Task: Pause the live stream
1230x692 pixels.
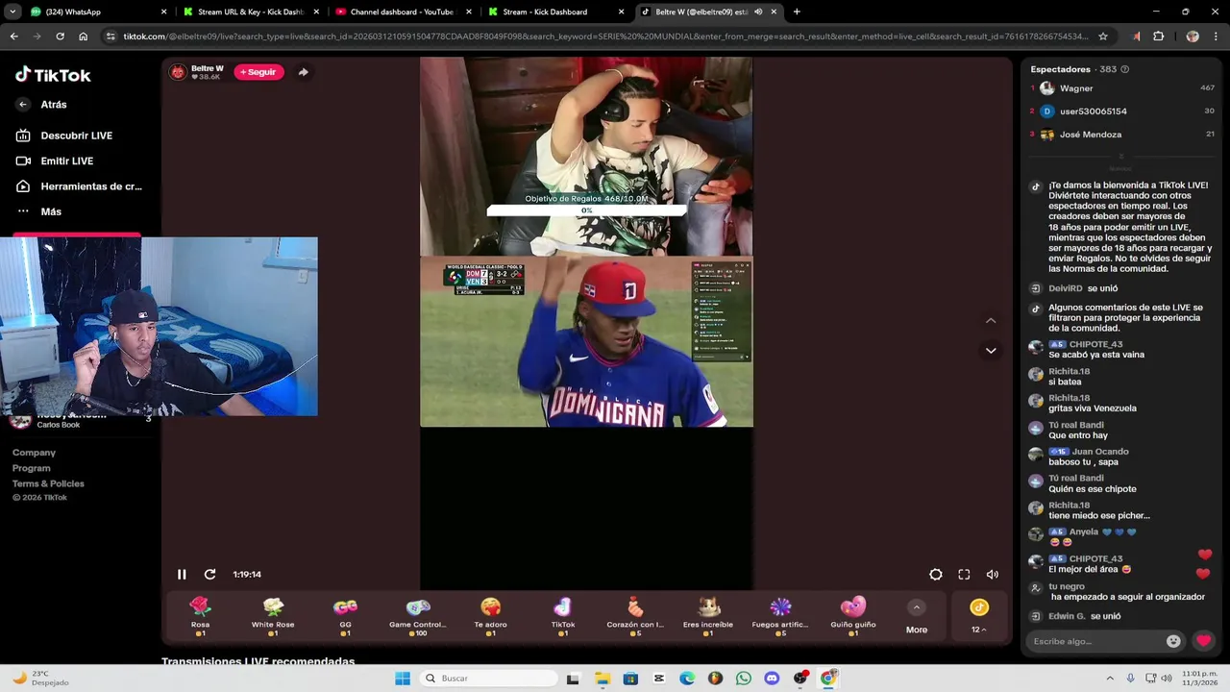Action: pyautogui.click(x=182, y=575)
